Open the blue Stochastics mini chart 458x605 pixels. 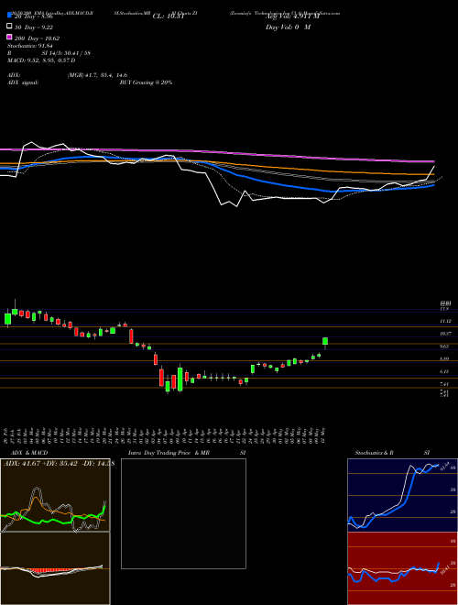(402, 495)
